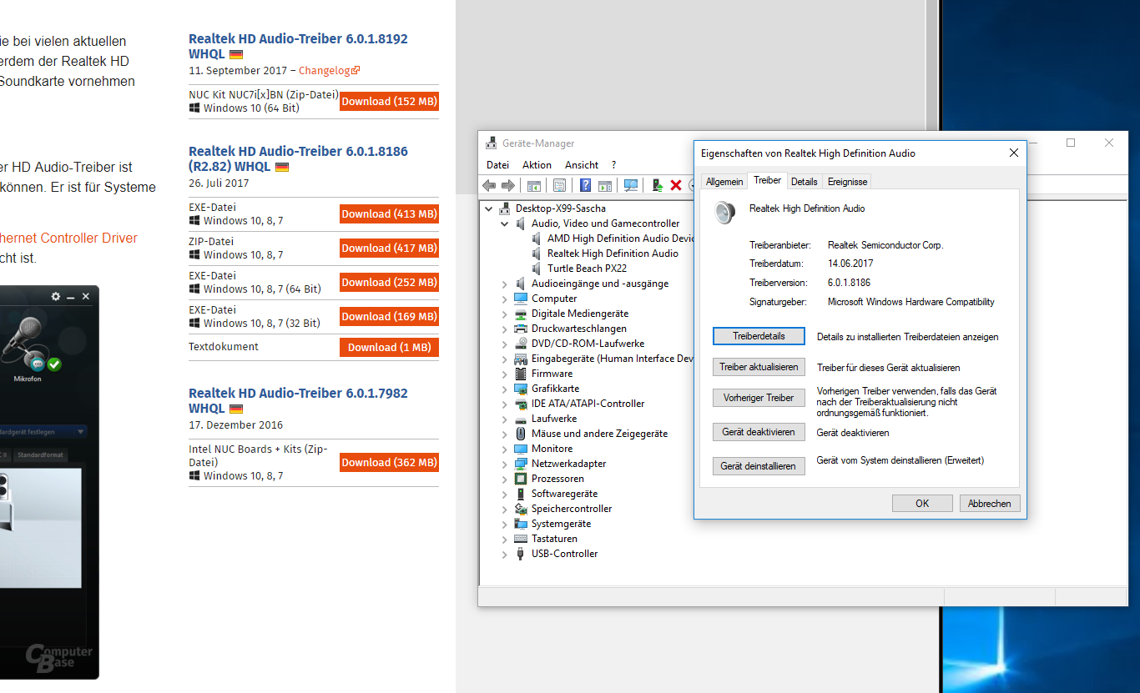The height and width of the screenshot is (693, 1140).
Task: Select the Treiber tab
Action: click(767, 180)
